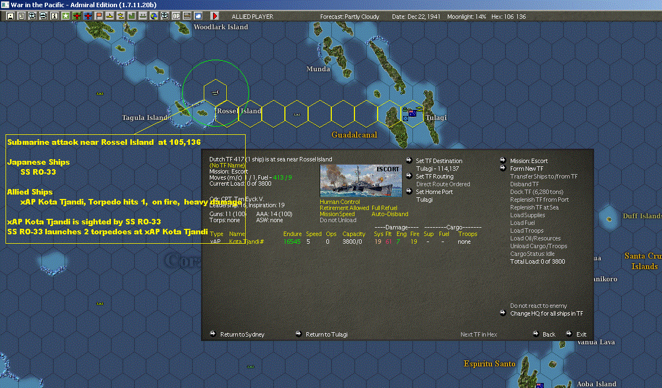Open the save game icon in toolbar

(x=10, y=16)
